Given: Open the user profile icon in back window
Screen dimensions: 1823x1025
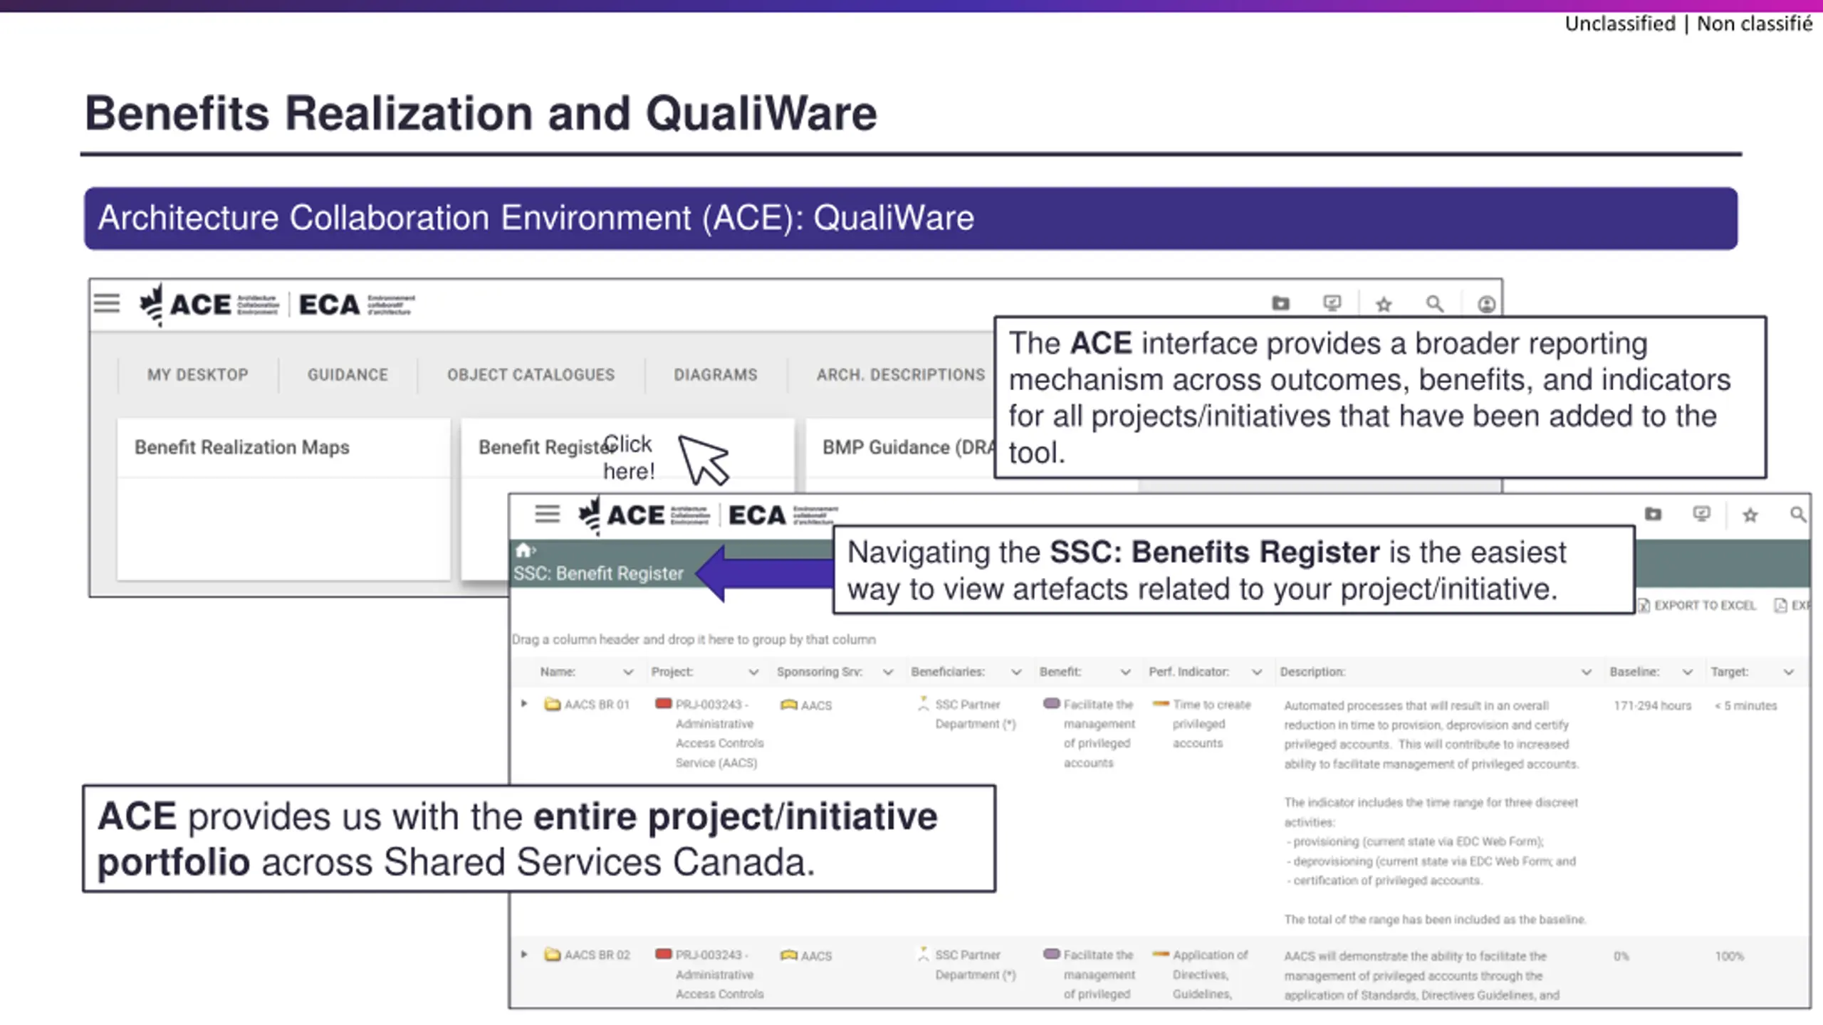Looking at the screenshot, I should 1486,305.
